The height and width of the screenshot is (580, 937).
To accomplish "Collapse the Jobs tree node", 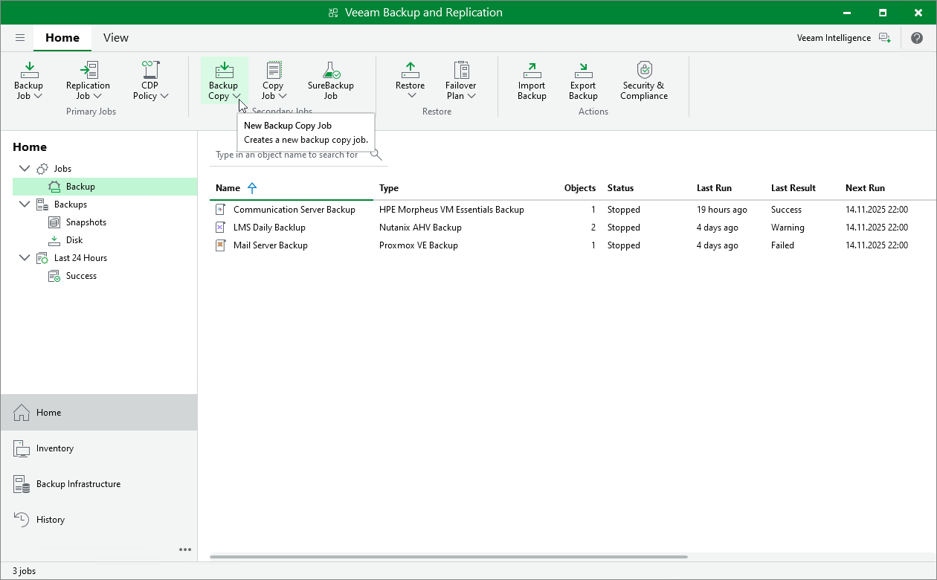I will [25, 169].
